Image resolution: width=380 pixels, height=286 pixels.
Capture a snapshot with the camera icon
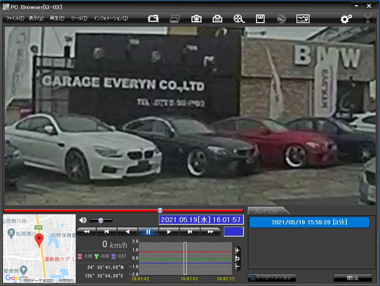coord(196,19)
